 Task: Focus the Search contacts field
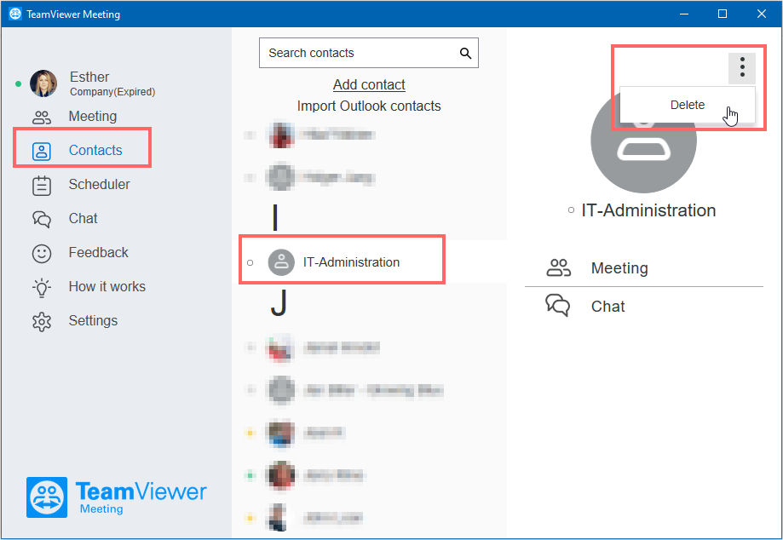click(x=369, y=53)
